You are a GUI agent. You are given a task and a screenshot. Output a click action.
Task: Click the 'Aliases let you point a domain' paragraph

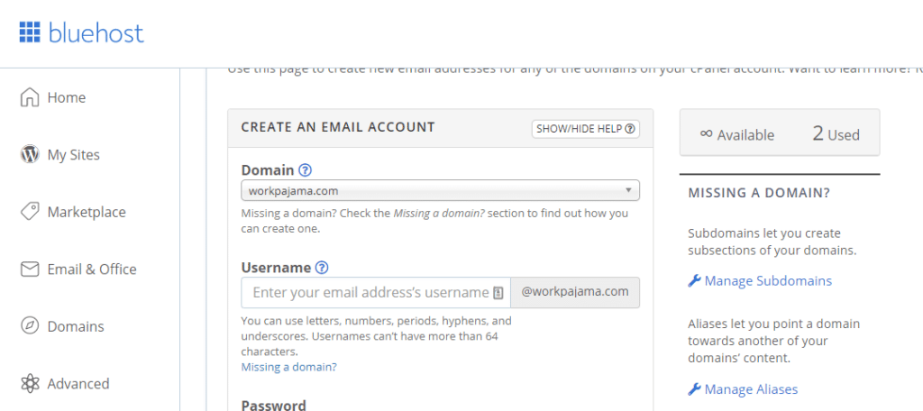pos(774,341)
